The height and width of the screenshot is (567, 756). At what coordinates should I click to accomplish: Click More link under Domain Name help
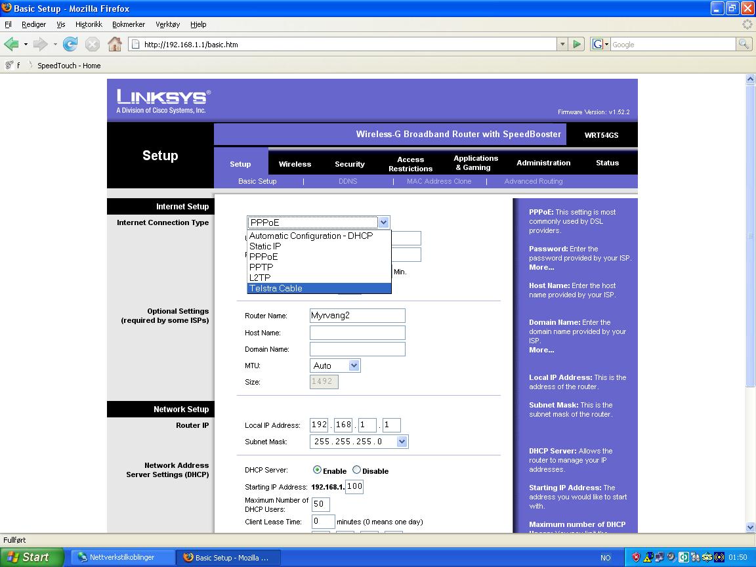(x=541, y=350)
